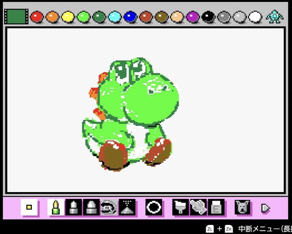Click the ZR button hint
Viewport: 292px width, 234px height.
[229, 229]
